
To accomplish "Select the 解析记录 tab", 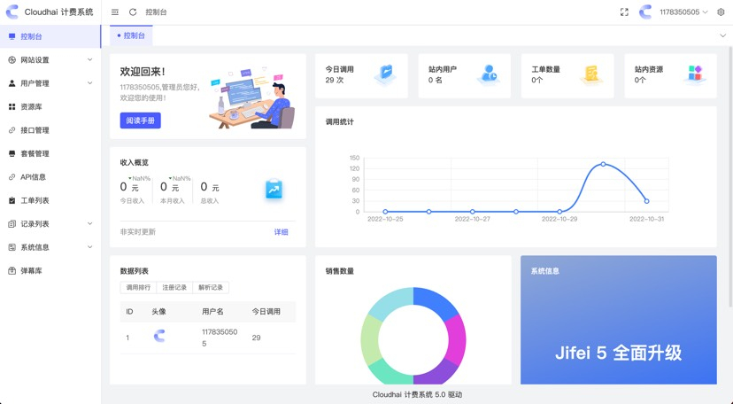I will point(211,288).
